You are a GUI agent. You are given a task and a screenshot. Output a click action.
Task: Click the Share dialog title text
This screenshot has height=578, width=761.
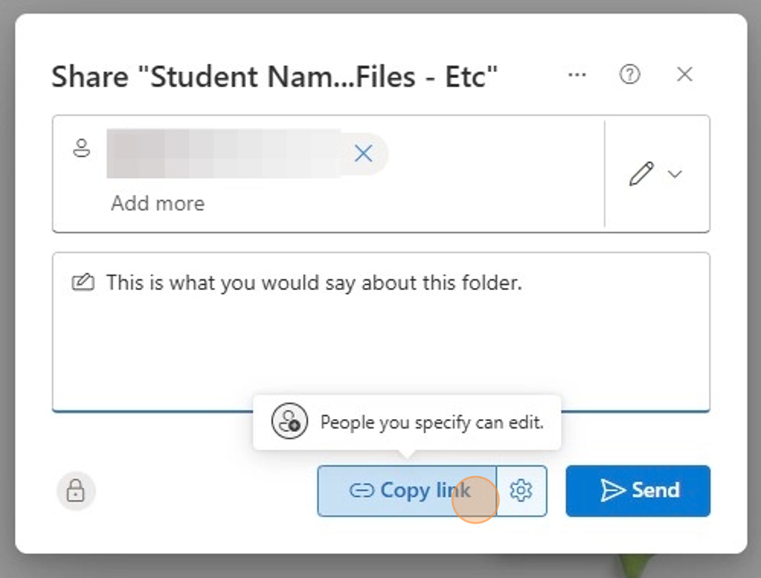pyautogui.click(x=275, y=77)
